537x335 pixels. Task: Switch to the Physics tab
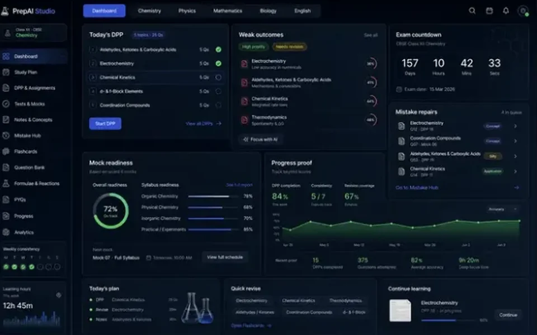(187, 11)
